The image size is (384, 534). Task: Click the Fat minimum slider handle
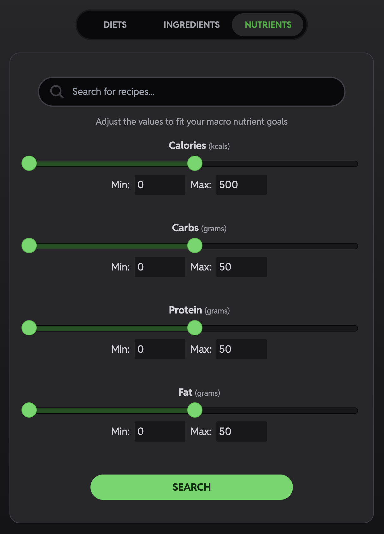(29, 410)
